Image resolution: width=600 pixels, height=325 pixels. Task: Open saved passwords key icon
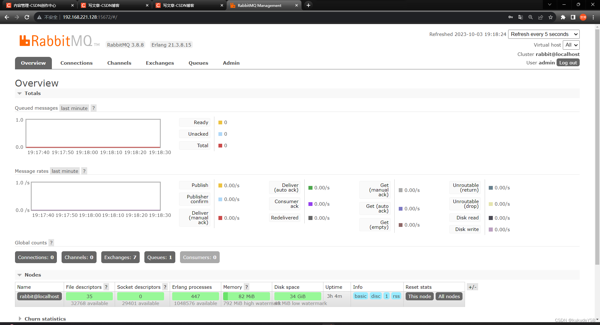(511, 17)
